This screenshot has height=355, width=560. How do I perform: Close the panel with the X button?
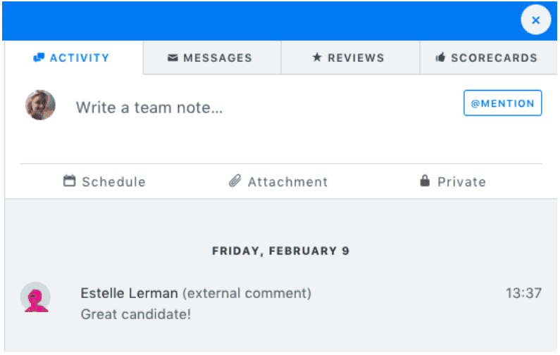535,20
